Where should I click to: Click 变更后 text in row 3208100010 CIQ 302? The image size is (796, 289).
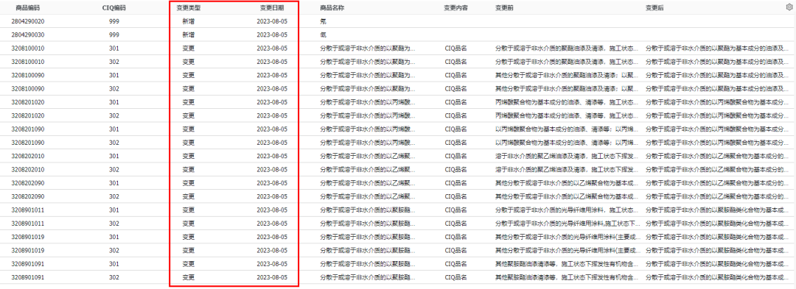(717, 62)
